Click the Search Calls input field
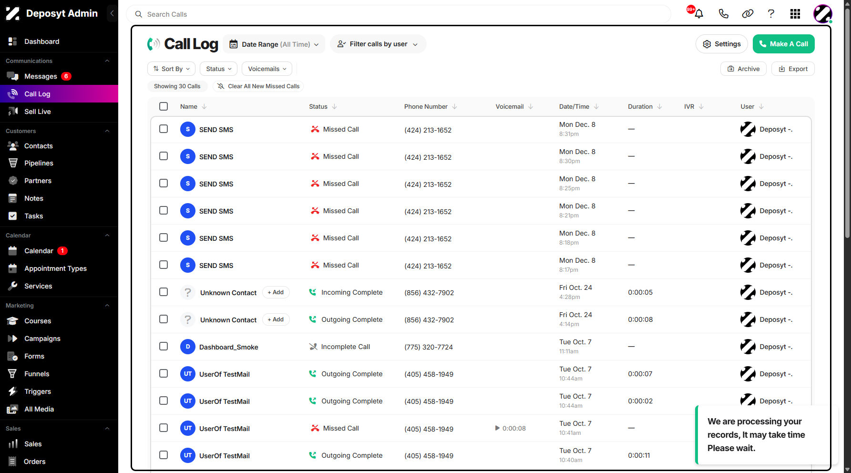 (x=399, y=14)
